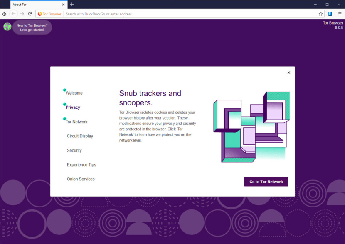Click the Tor Browser 8.0.8 version text
345x244 pixels.
click(333, 25)
